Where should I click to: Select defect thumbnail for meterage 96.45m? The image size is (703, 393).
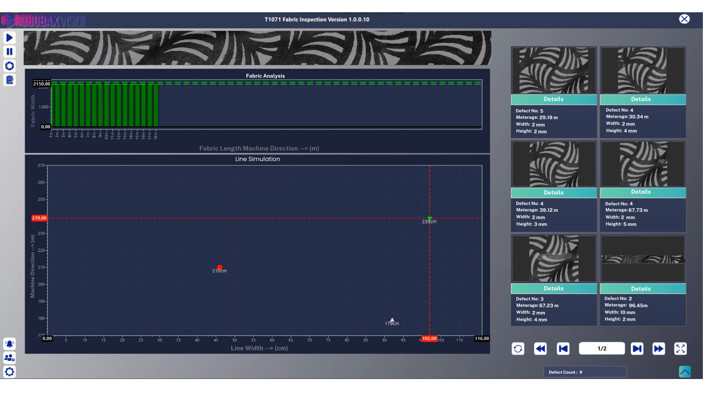click(x=643, y=259)
